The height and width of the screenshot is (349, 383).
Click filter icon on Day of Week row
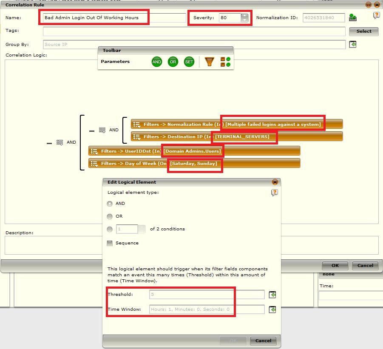94,163
